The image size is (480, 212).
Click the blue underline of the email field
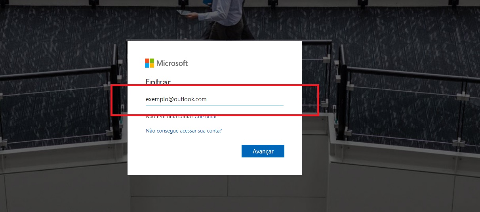[x=215, y=106]
